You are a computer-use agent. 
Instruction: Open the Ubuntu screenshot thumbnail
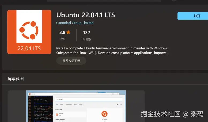(x=76, y=106)
